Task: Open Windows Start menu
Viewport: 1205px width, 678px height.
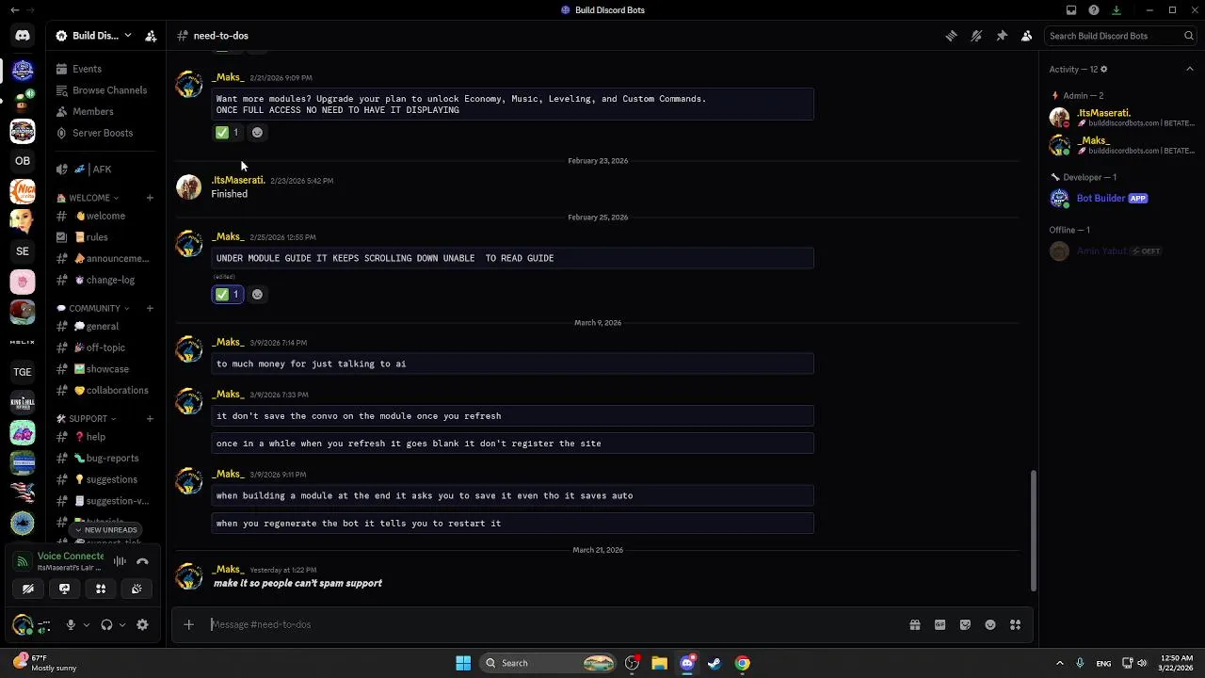Action: click(x=463, y=663)
